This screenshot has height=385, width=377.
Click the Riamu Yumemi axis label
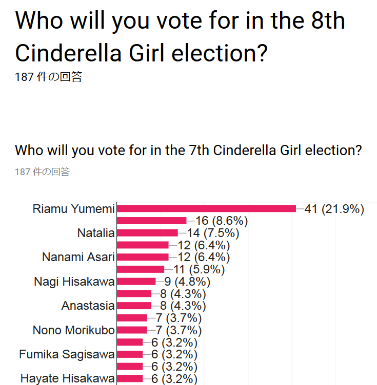click(x=73, y=209)
